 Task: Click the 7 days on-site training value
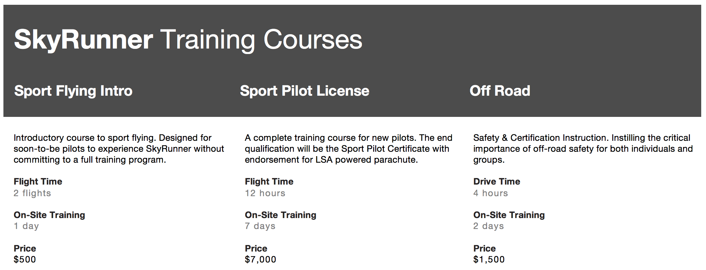pyautogui.click(x=260, y=226)
